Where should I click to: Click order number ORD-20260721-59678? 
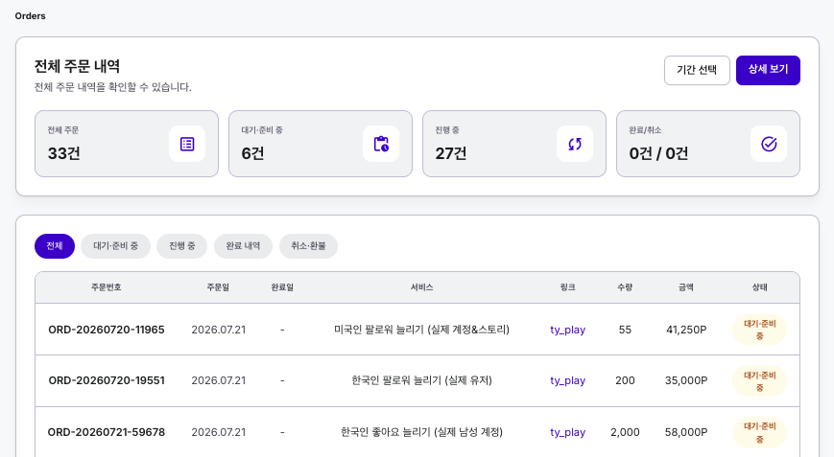click(x=107, y=432)
